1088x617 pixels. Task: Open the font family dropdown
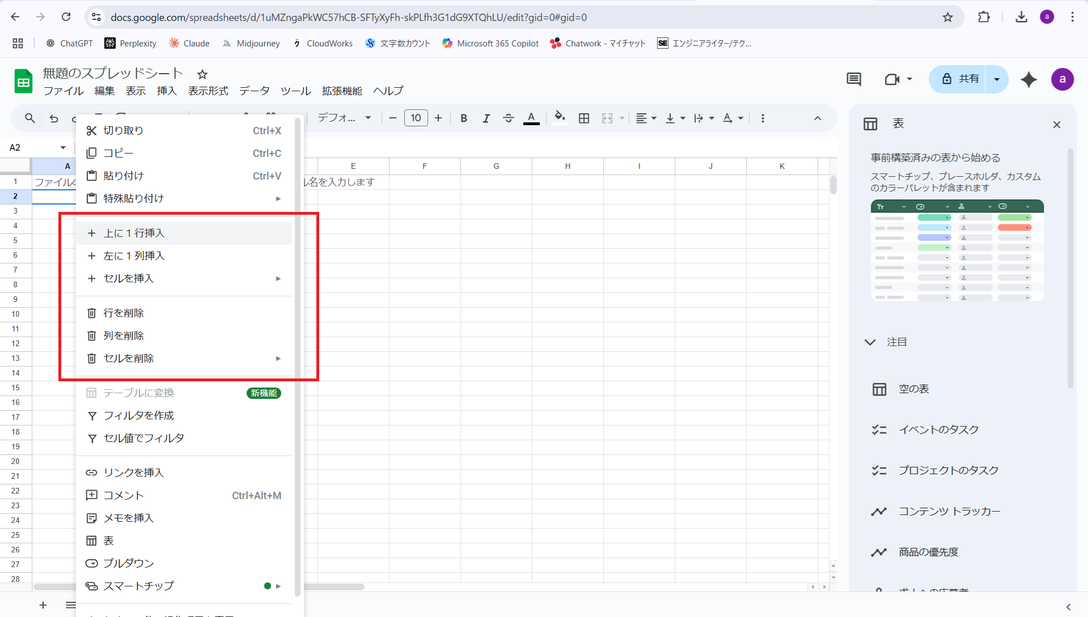point(344,118)
